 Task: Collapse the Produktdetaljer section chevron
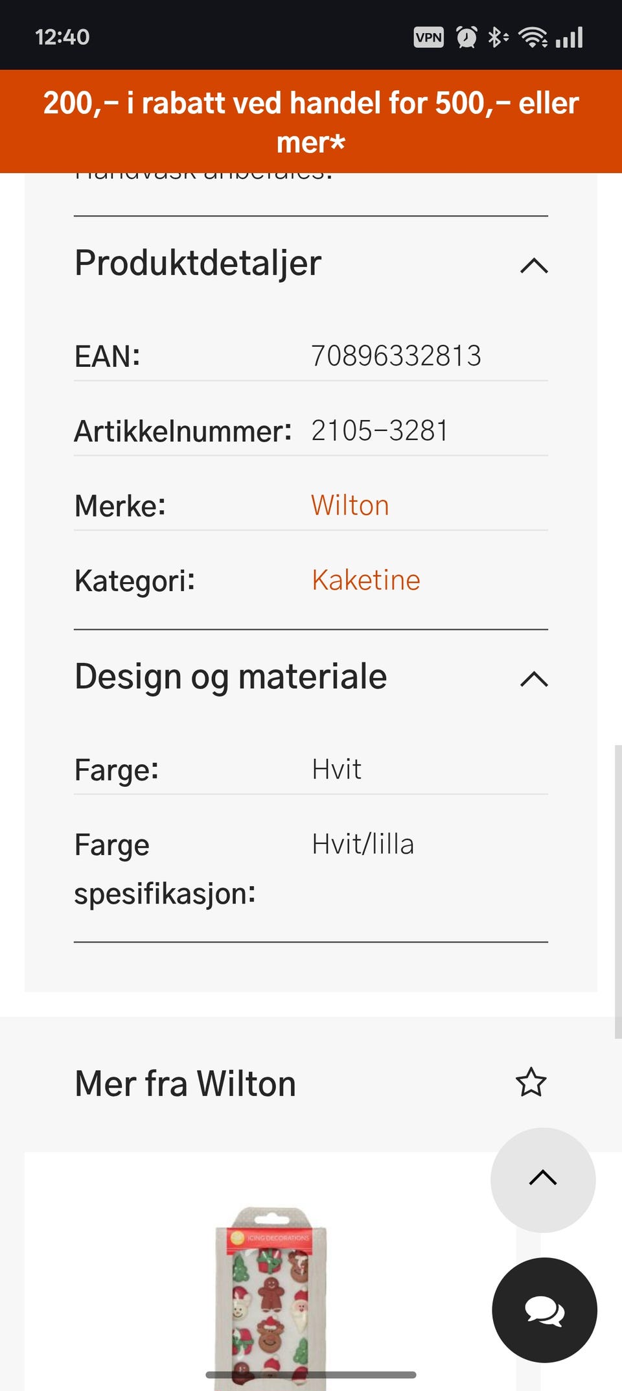(534, 266)
